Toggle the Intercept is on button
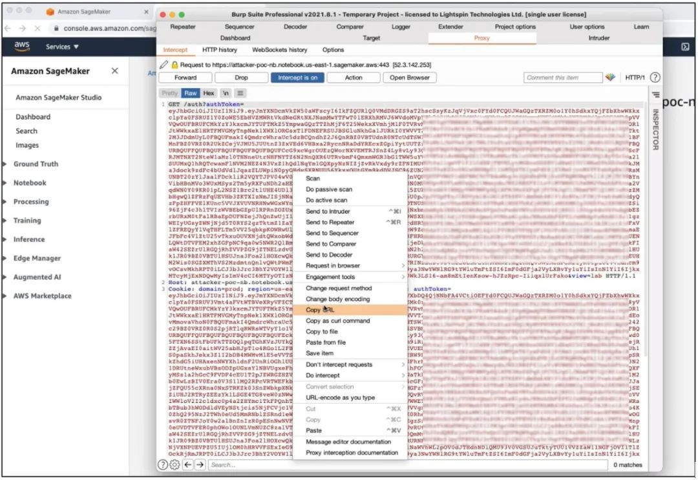Screen dimensions: 698x480 click(x=297, y=78)
